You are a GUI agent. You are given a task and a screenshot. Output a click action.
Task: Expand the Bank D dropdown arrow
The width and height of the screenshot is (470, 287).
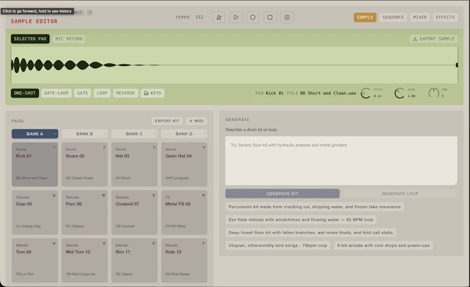[204, 134]
